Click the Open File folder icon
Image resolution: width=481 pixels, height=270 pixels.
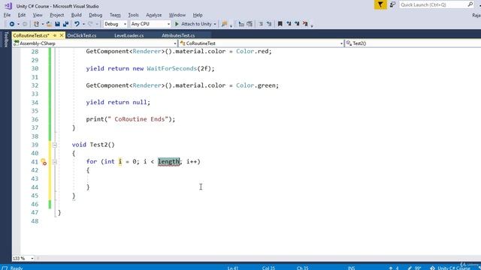pyautogui.click(x=49, y=24)
